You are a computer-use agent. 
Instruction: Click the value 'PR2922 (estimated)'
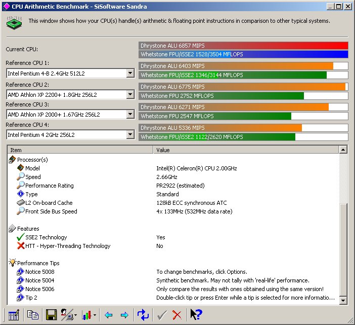(x=181, y=186)
